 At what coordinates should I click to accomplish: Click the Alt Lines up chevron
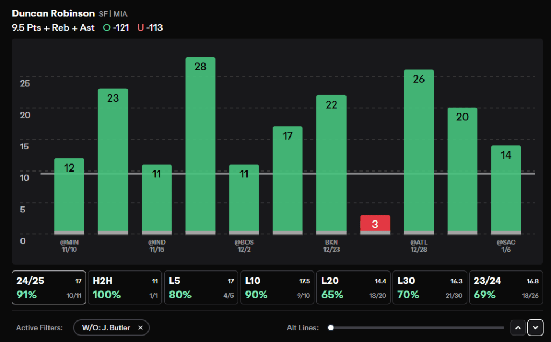point(518,327)
